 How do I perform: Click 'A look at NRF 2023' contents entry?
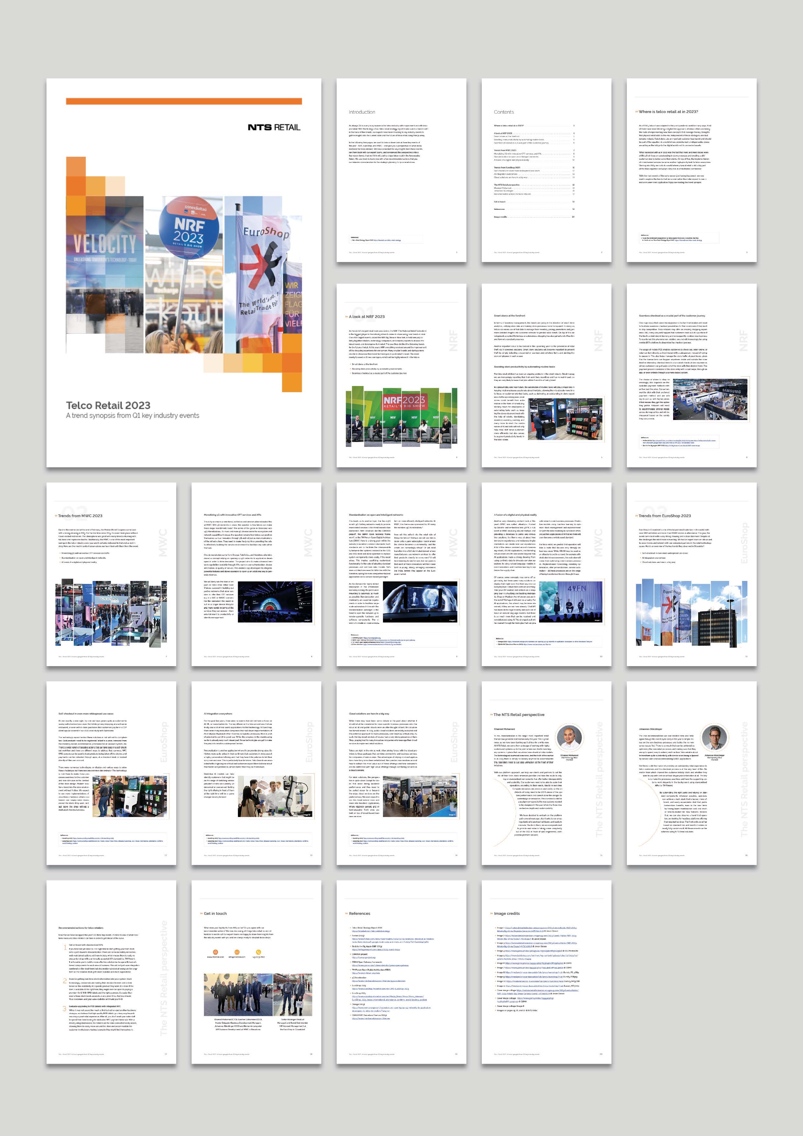(503, 133)
